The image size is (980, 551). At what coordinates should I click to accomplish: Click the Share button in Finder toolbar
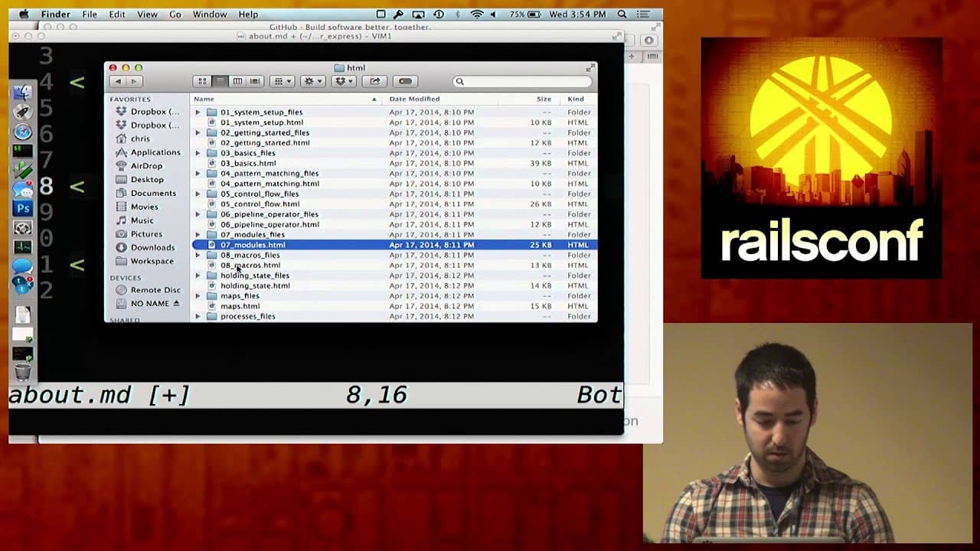tap(374, 81)
